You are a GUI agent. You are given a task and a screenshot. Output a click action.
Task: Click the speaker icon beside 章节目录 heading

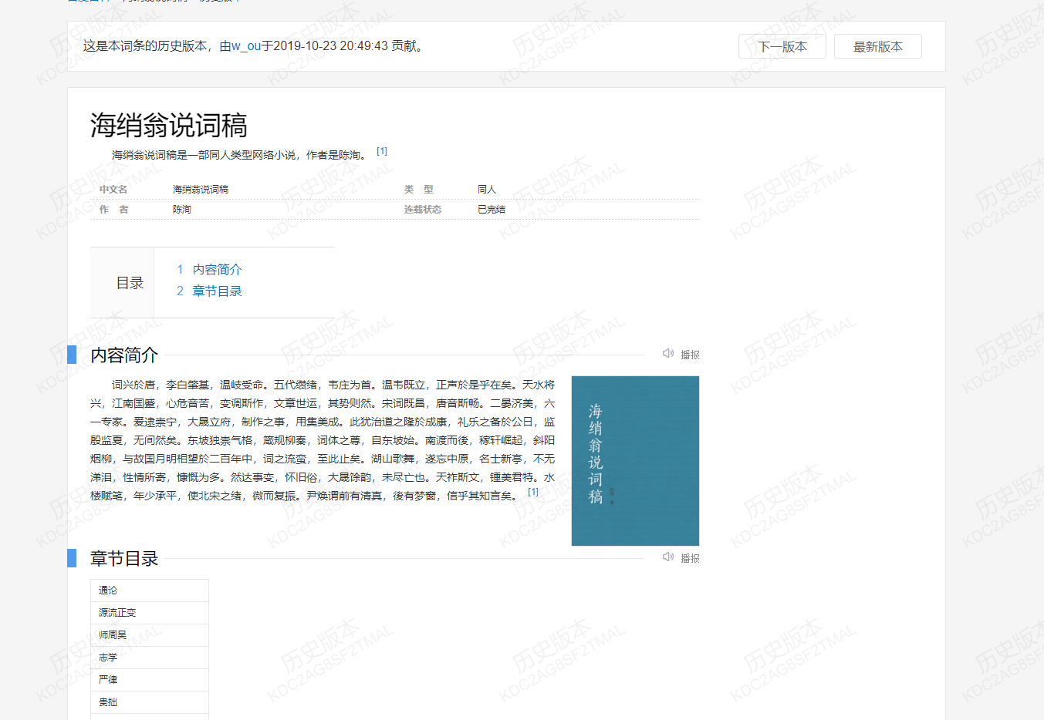668,557
